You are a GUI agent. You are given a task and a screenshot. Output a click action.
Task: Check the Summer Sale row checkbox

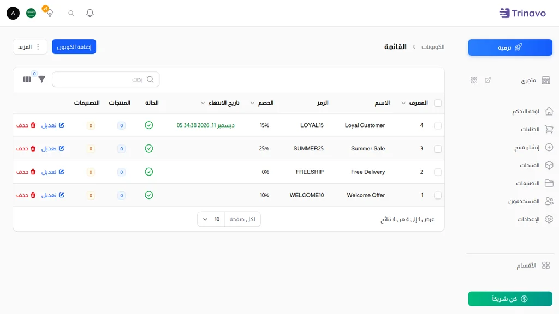coord(438,149)
